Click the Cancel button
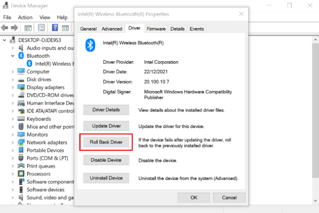319x213 pixels. [x=229, y=197]
